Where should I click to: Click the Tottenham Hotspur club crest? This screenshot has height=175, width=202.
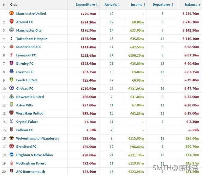(11, 38)
